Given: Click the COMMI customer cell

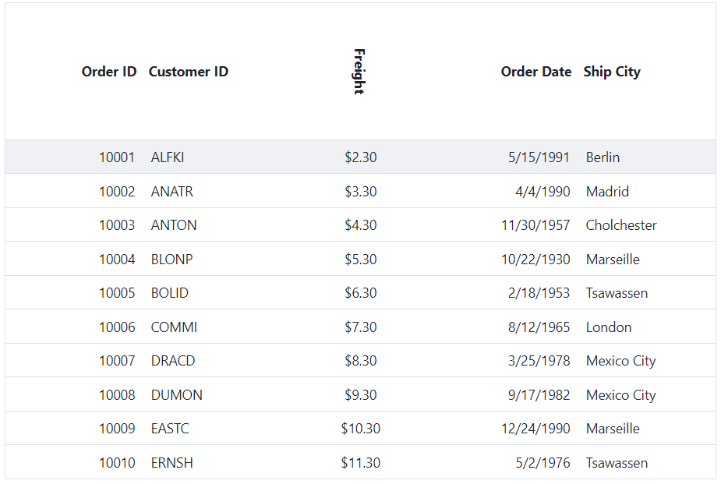Looking at the screenshot, I should 174,327.
